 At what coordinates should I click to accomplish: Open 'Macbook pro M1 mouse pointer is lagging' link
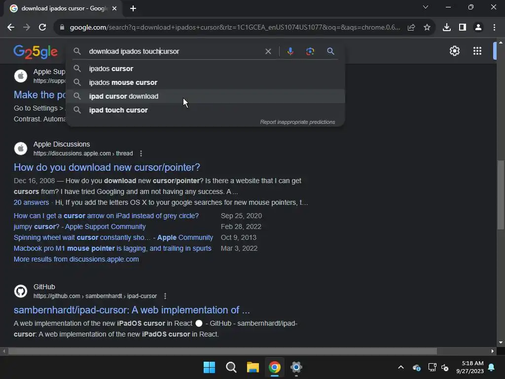coord(112,249)
